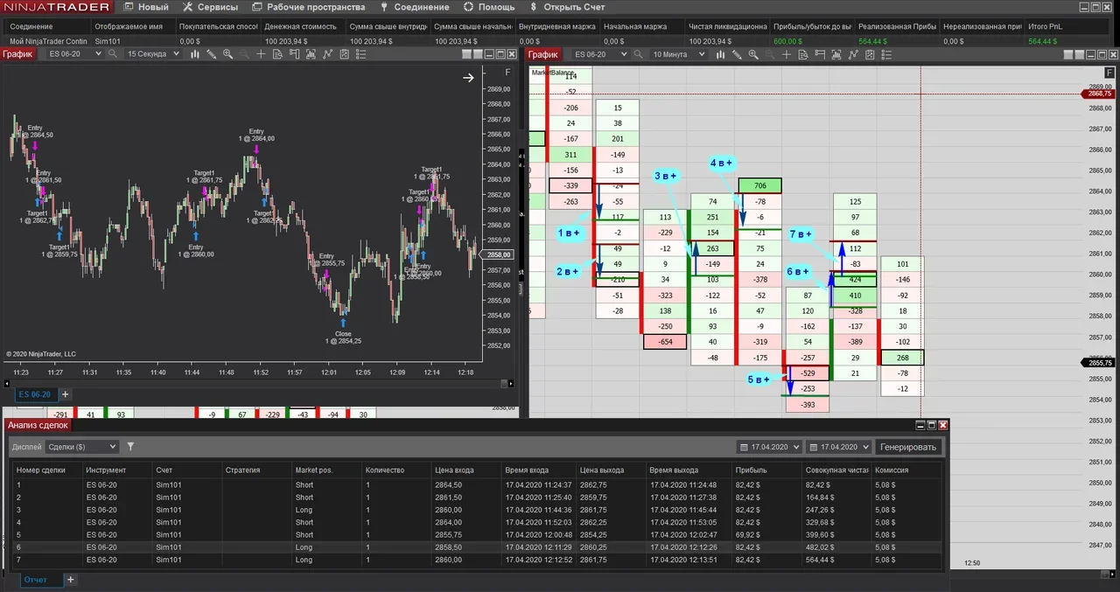Image resolution: width=1120 pixels, height=592 pixels.
Task: Click the Генерировать button
Action: pos(909,447)
